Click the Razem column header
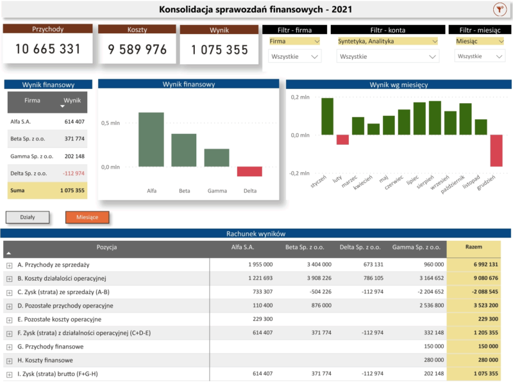513x385 pixels. click(x=473, y=247)
